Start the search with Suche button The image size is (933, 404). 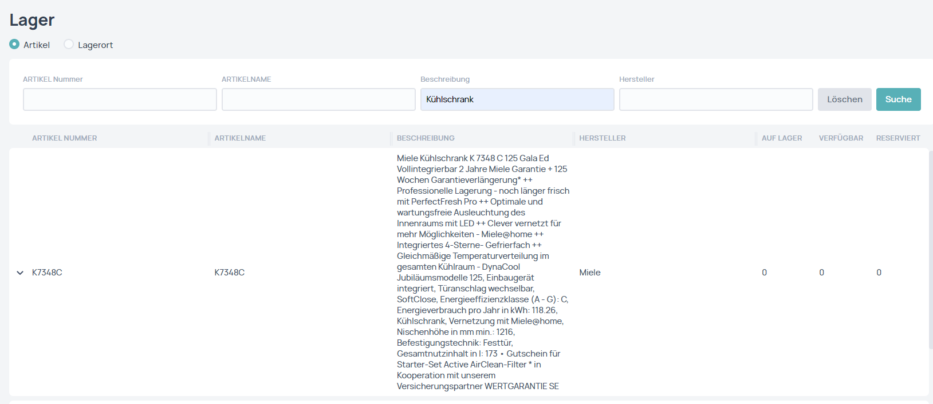(x=898, y=99)
